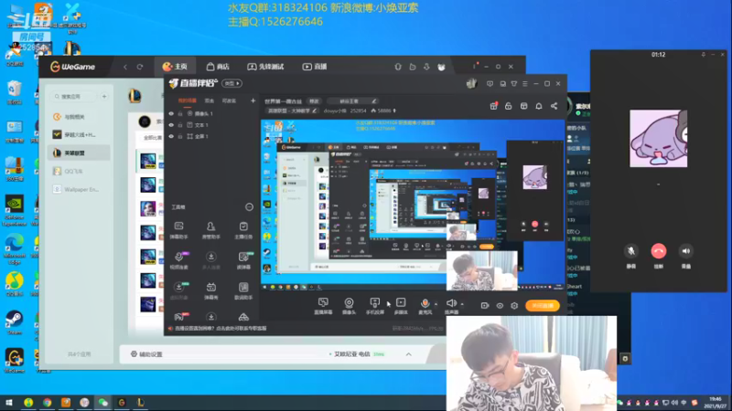The height and width of the screenshot is (411, 732).
Task: Expand options arrow beside 麦克风
Action: pyautogui.click(x=436, y=304)
